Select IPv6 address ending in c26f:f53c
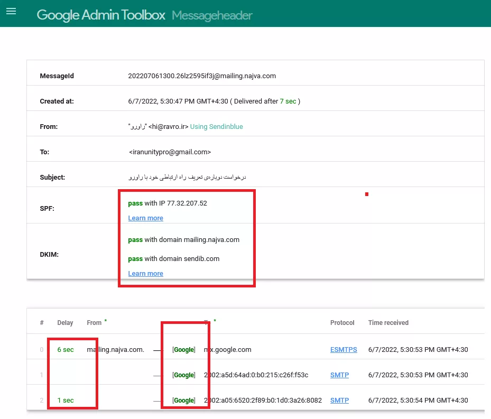Screen dimensions: 491x419 coord(256,375)
